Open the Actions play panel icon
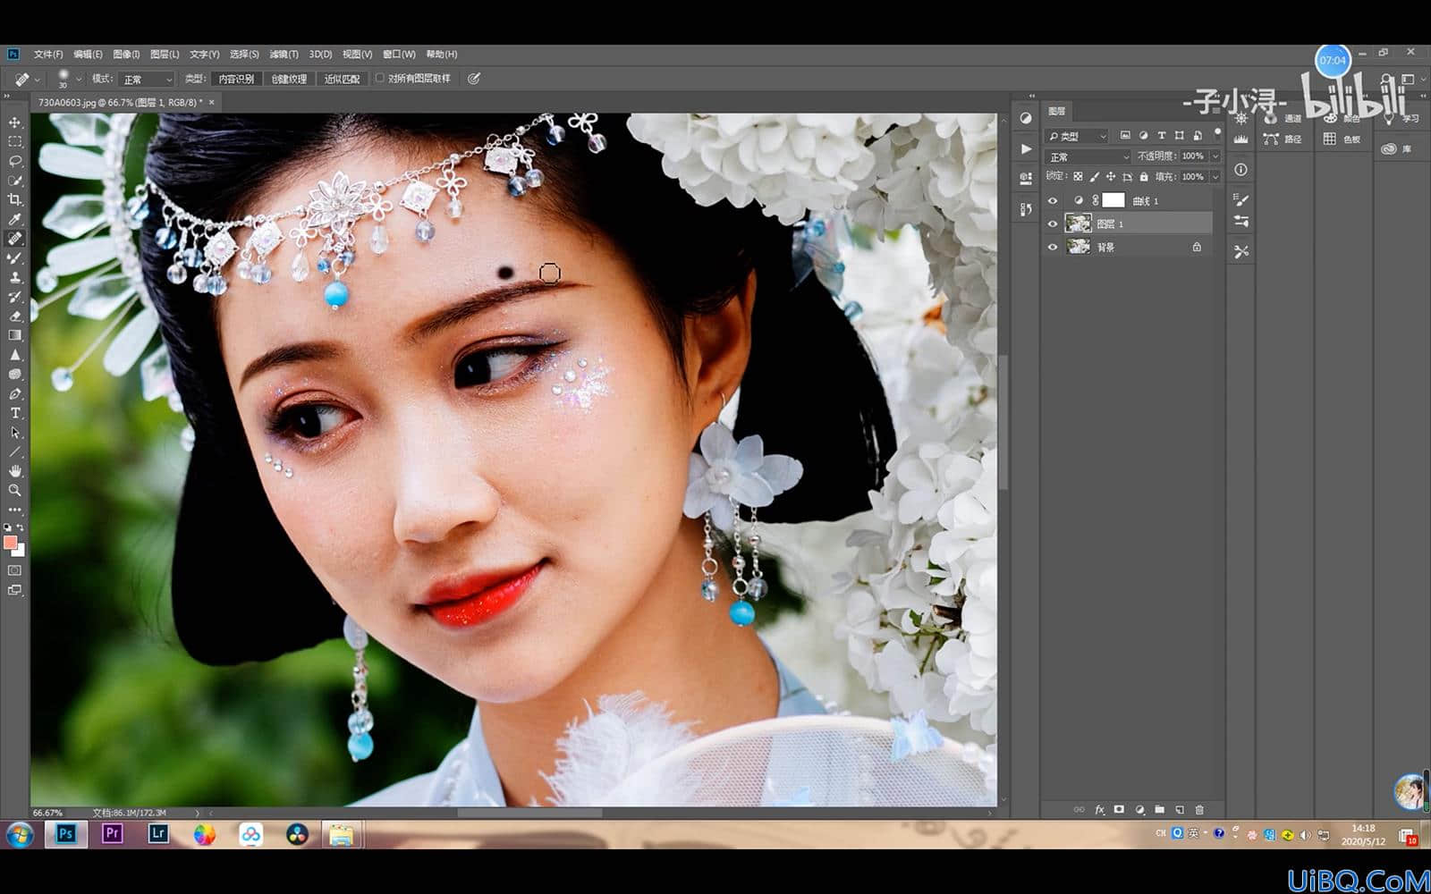This screenshot has width=1431, height=894. (x=1026, y=149)
